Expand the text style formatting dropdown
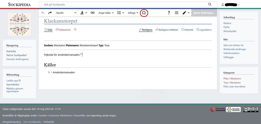The width and height of the screenshot is (261, 124). click(x=84, y=13)
